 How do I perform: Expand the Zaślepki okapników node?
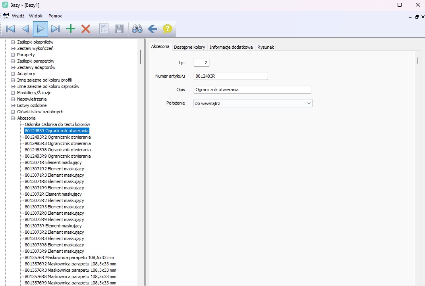pyautogui.click(x=13, y=42)
